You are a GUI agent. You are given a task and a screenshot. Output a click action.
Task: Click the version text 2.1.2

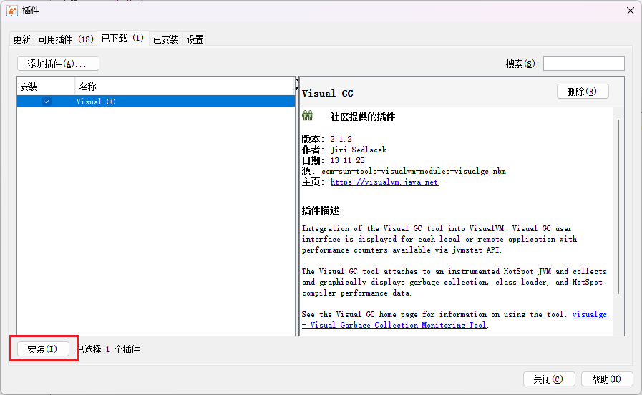(x=341, y=139)
